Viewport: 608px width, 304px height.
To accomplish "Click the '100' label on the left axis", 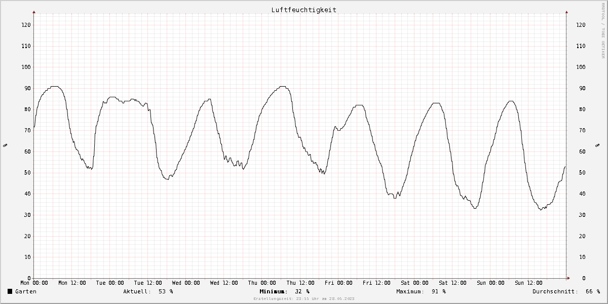I will (25, 67).
